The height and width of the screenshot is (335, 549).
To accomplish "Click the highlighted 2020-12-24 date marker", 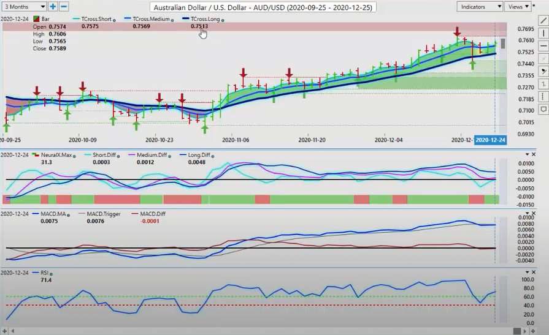I will click(490, 140).
